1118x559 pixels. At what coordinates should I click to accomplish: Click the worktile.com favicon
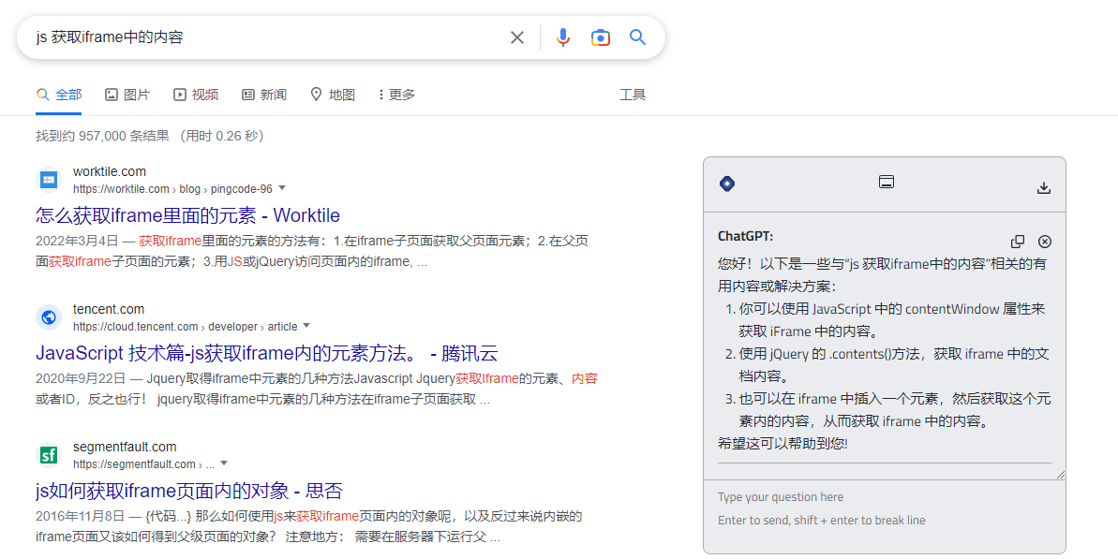(x=49, y=180)
